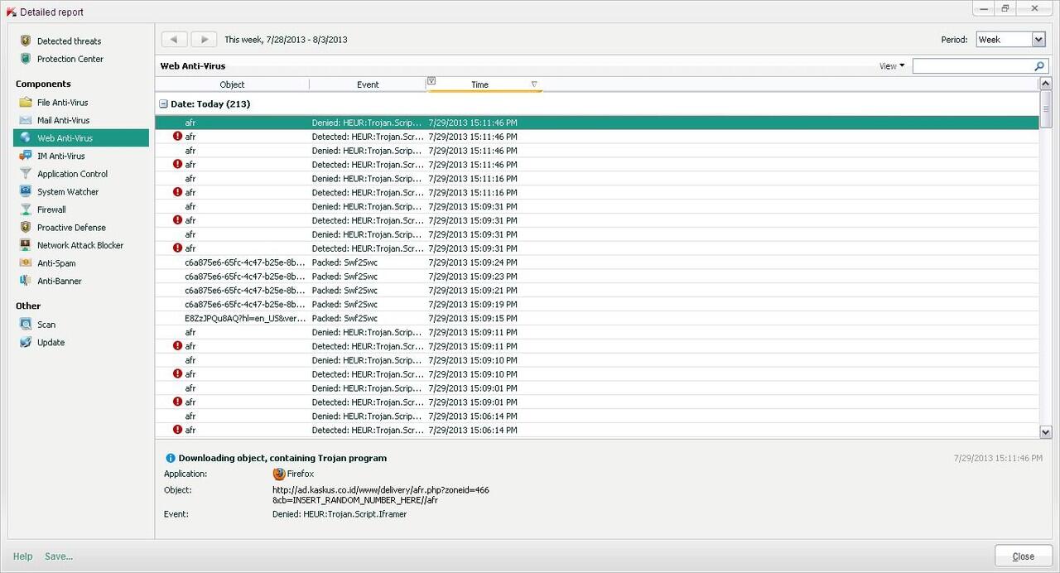Screen dimensions: 1060x573
Task: Select File Anti-Virus folder icon
Action: tap(26, 103)
